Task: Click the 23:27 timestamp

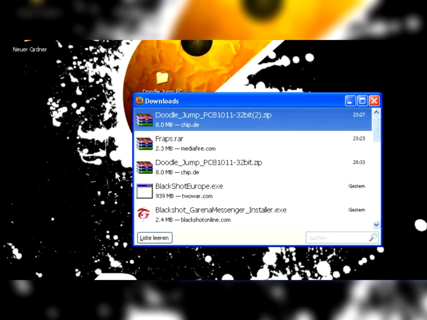Action: pos(359,115)
